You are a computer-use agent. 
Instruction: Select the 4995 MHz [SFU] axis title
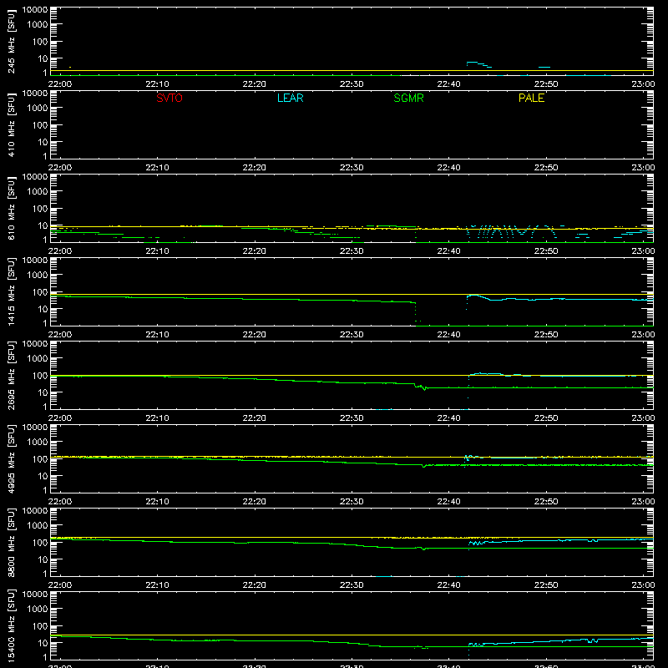pos(12,458)
